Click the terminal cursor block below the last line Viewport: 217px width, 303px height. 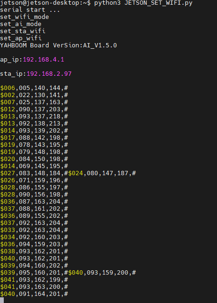(2, 300)
